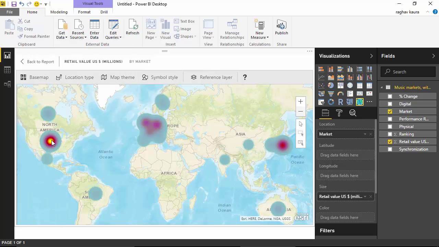This screenshot has width=439, height=247.
Task: Choose the Filled map visualization
Action: (321, 94)
